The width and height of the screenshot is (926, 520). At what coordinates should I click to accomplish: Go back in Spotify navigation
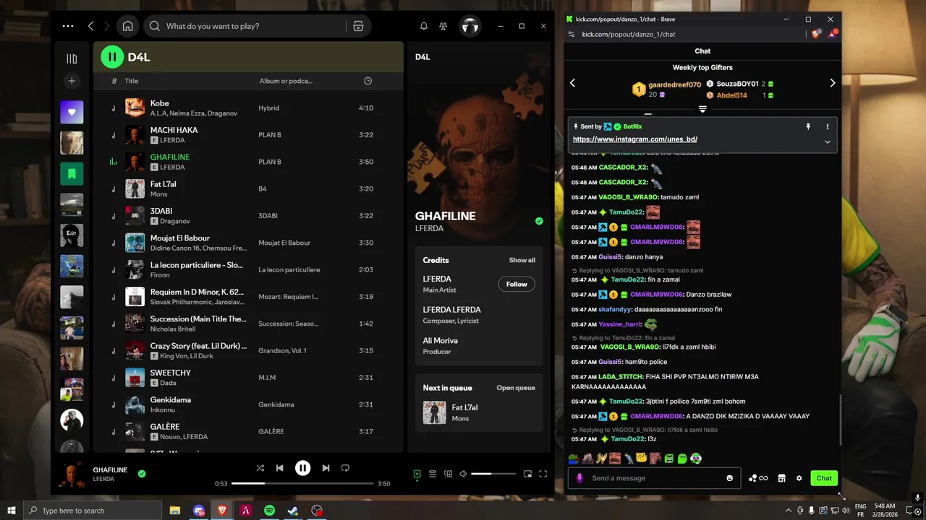90,26
